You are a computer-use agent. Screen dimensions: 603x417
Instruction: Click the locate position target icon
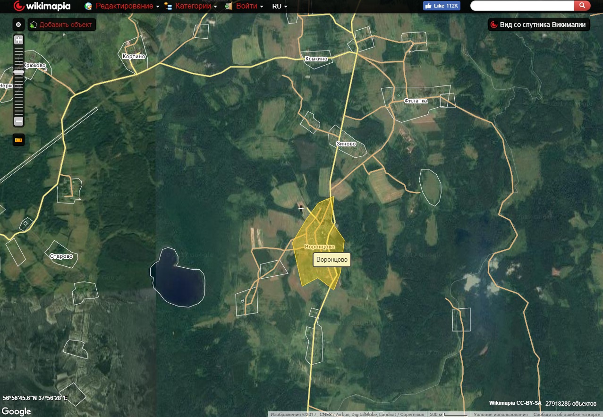coord(18,25)
